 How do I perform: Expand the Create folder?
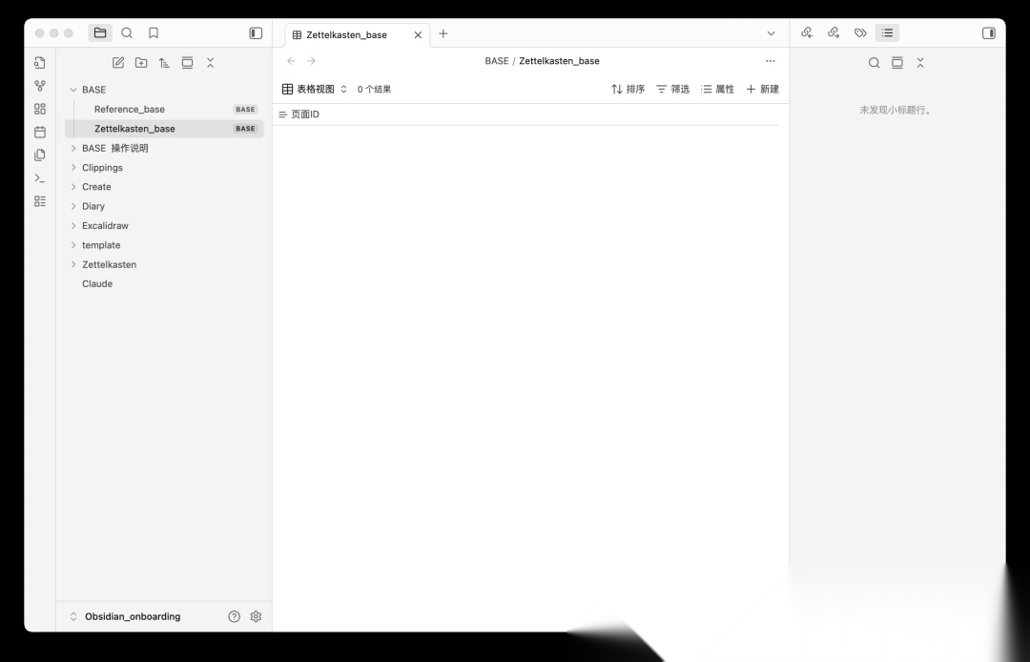[x=164, y=187]
